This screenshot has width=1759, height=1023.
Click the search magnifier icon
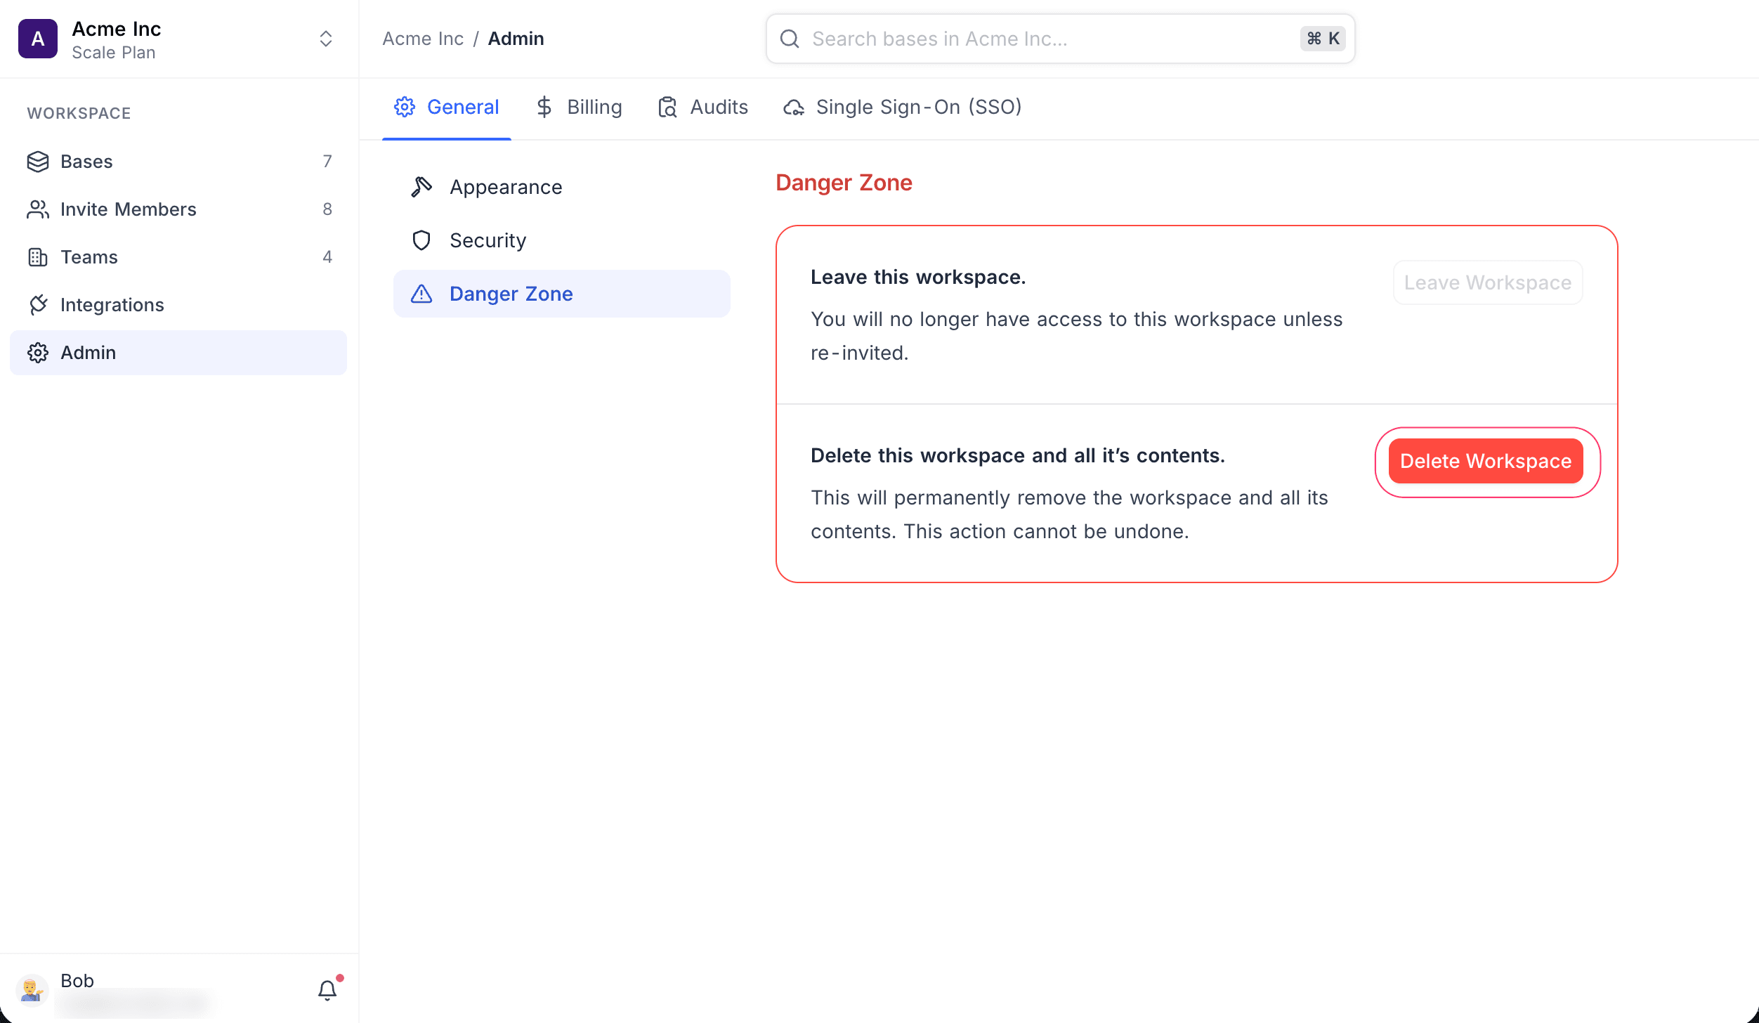(790, 39)
